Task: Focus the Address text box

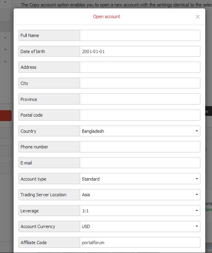Action: point(140,67)
